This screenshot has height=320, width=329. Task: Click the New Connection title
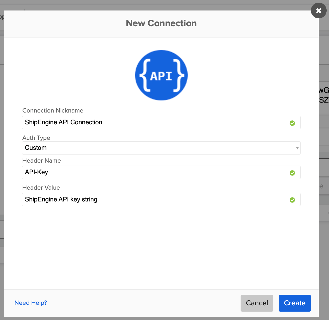161,23
